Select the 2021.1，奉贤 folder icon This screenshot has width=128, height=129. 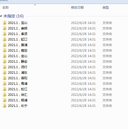pos(4,34)
